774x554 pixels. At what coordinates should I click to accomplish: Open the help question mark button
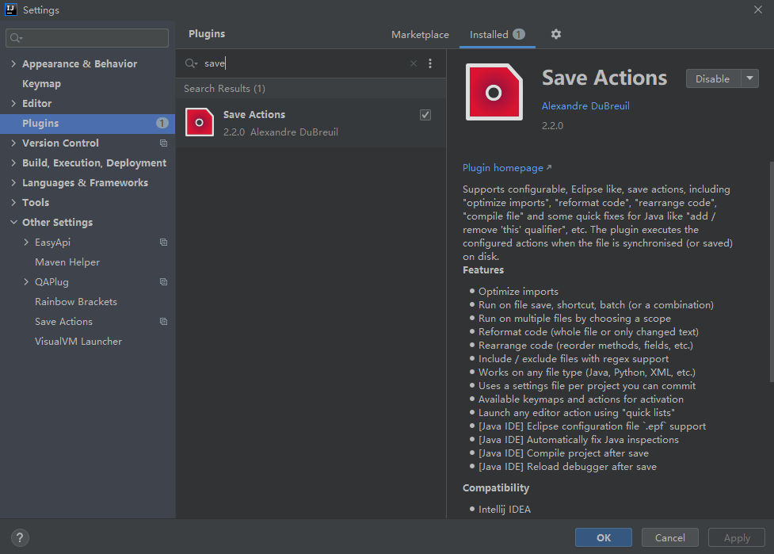20,537
